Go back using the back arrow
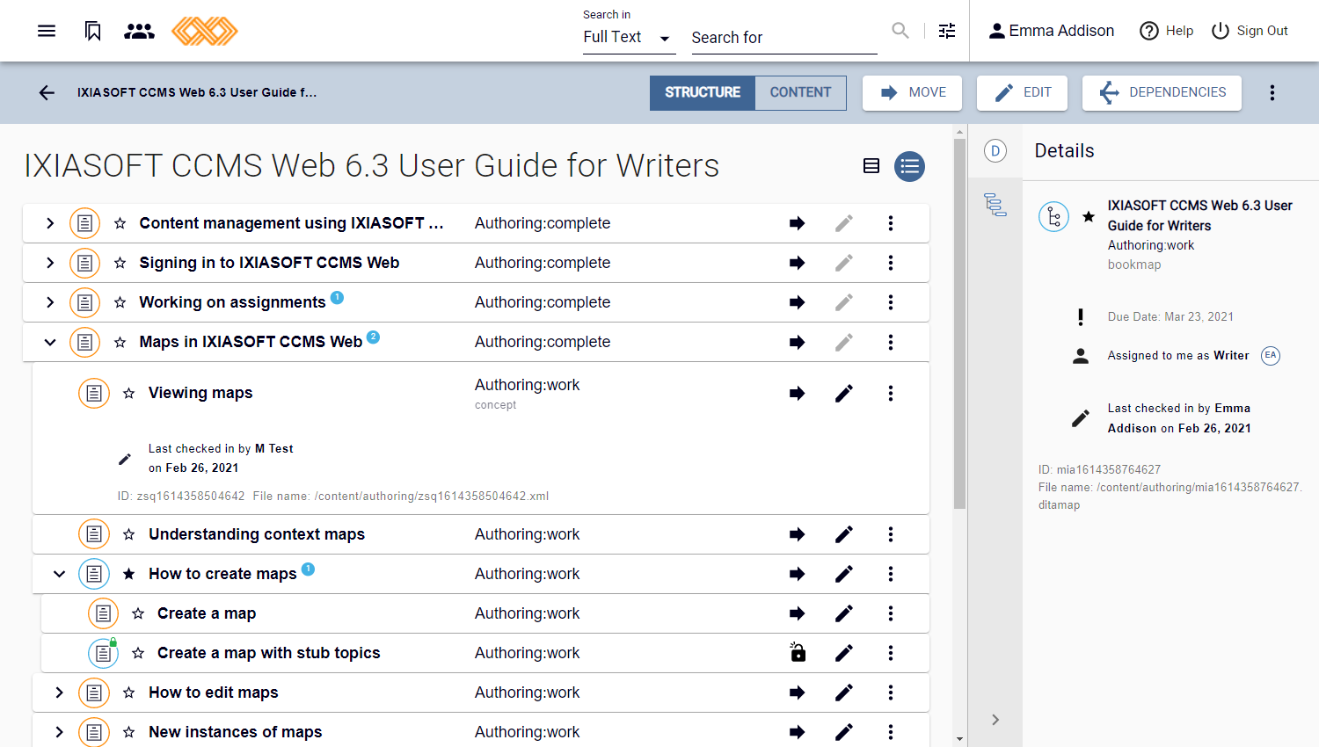This screenshot has height=747, width=1319. tap(47, 92)
